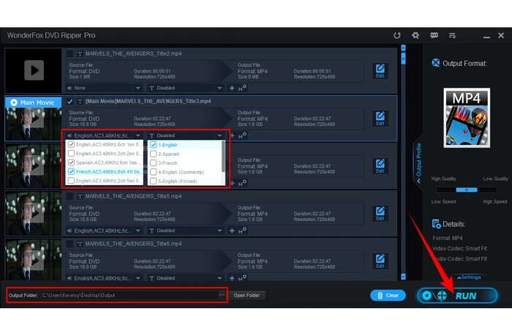512x333 pixels.
Task: Click the title list scroll-down arrow
Action: (403, 277)
